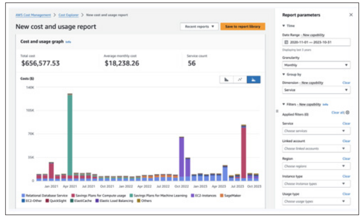Open Info link beside Cost and usage graph
The image size is (361, 218).
click(x=68, y=42)
